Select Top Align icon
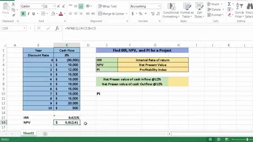 point(70,6)
